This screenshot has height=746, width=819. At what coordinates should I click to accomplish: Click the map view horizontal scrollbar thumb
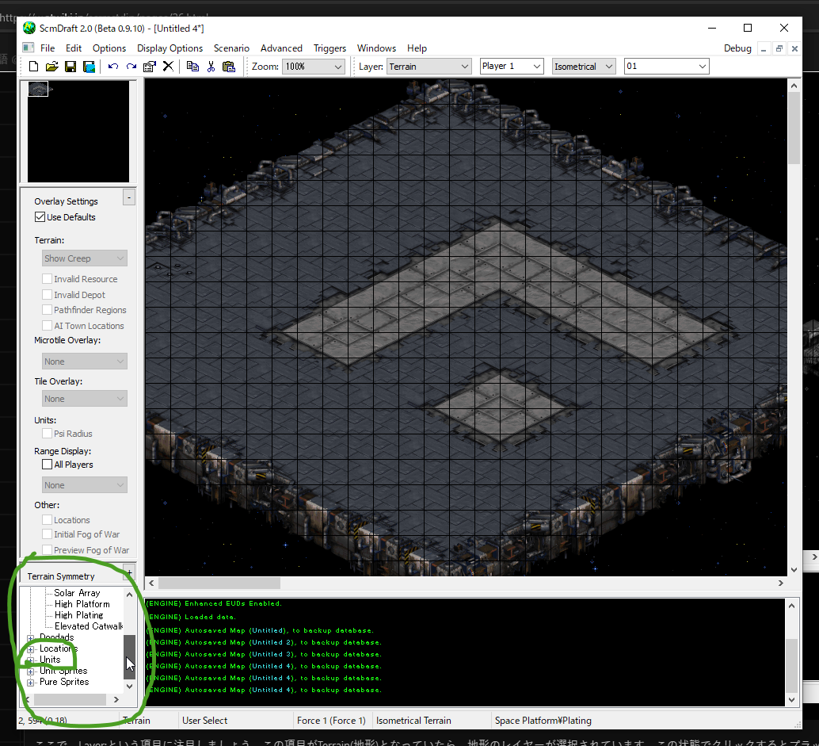pyautogui.click(x=219, y=583)
